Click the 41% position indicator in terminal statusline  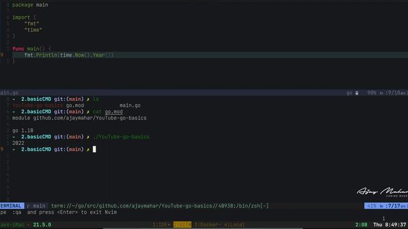[372, 206]
